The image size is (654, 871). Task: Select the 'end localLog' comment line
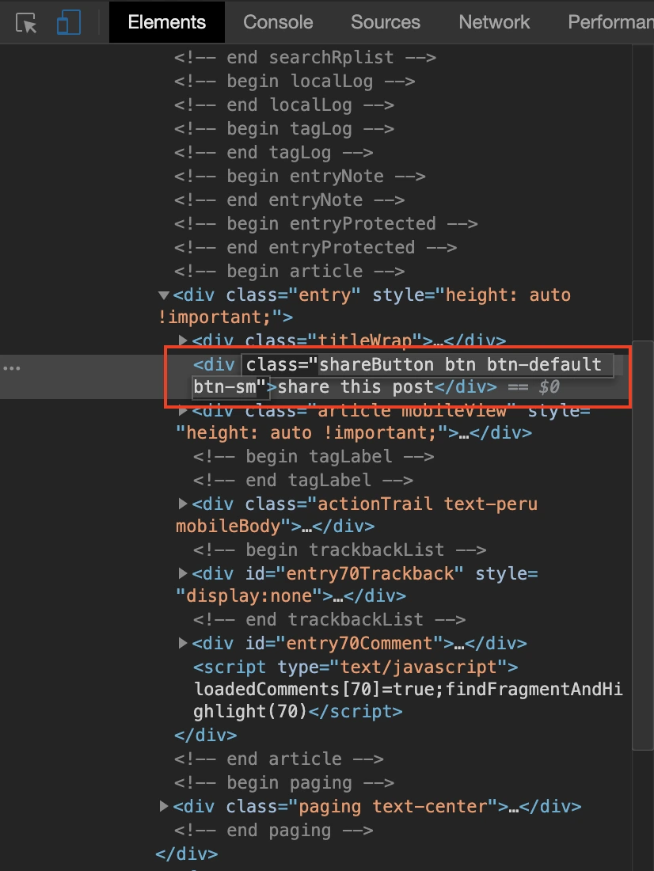click(284, 105)
